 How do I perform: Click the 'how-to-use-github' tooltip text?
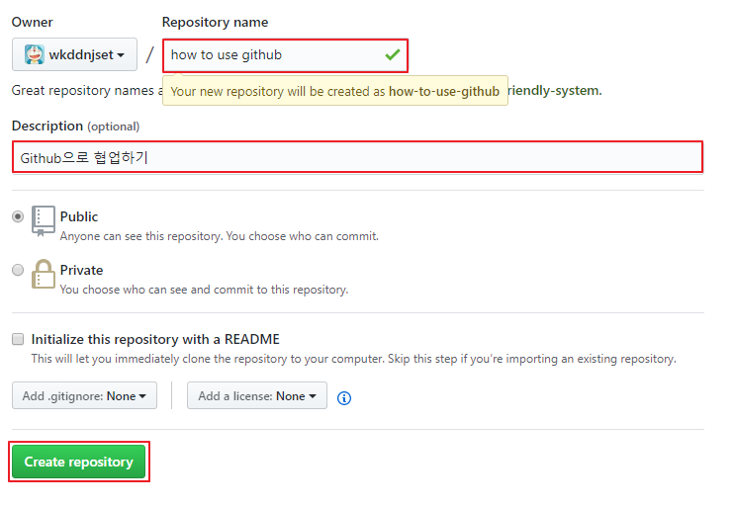point(444,91)
